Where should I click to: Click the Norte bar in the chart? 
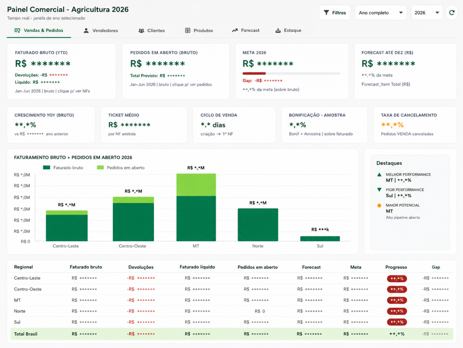click(x=258, y=225)
